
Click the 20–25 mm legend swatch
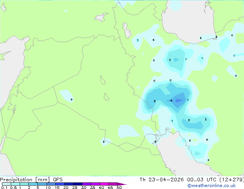[x=69, y=184]
